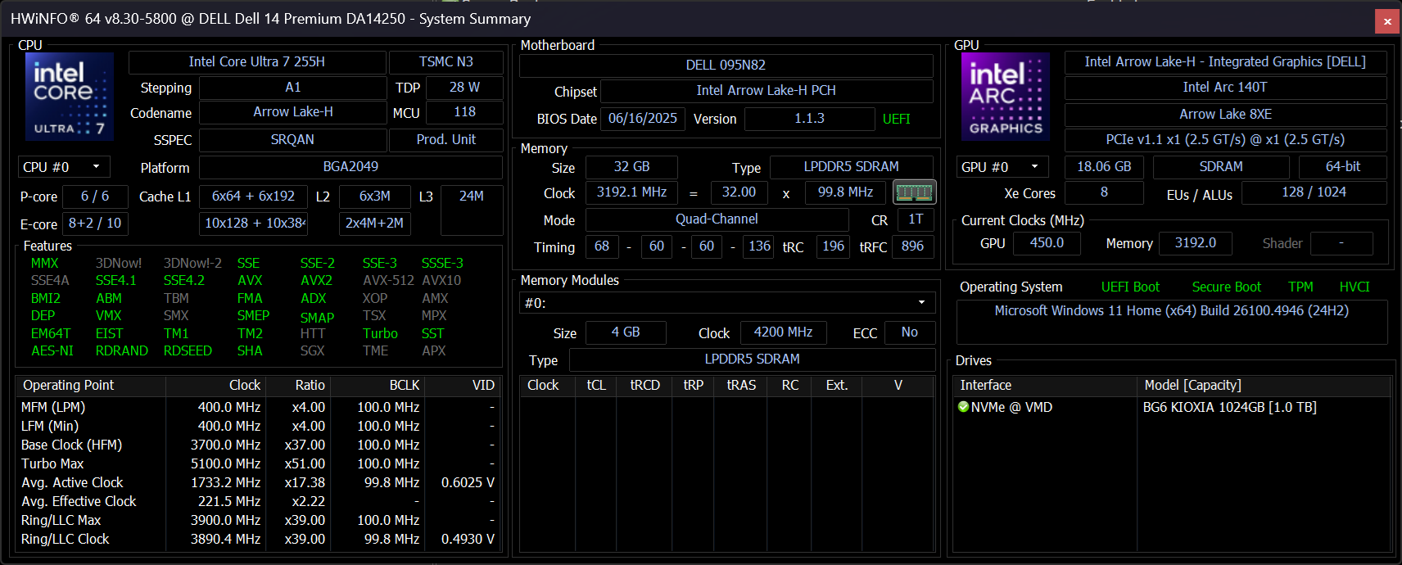Viewport: 1402px width, 565px height.
Task: Click the Quad-Channel mode field
Action: (717, 219)
